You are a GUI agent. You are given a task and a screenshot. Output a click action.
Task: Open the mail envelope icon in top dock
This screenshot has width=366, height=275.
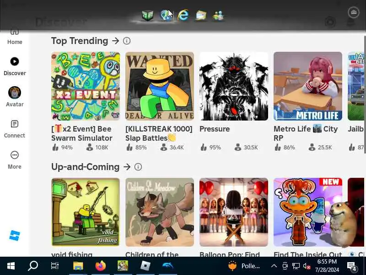(x=201, y=16)
